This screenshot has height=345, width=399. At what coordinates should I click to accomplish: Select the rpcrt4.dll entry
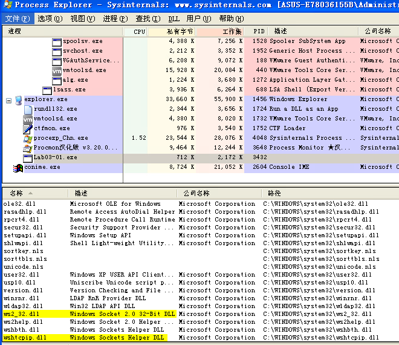coord(22,220)
